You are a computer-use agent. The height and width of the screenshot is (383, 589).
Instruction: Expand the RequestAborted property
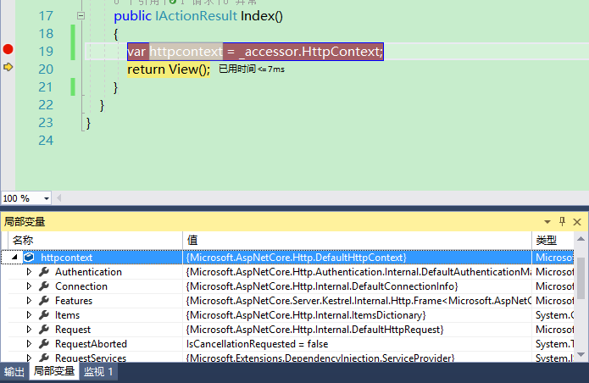[x=29, y=343]
